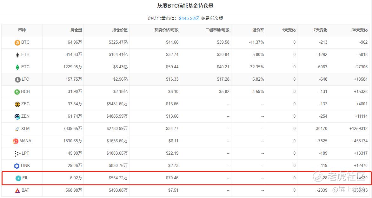
Task: Click ETH holdings 314.33万
Action: 74,55
